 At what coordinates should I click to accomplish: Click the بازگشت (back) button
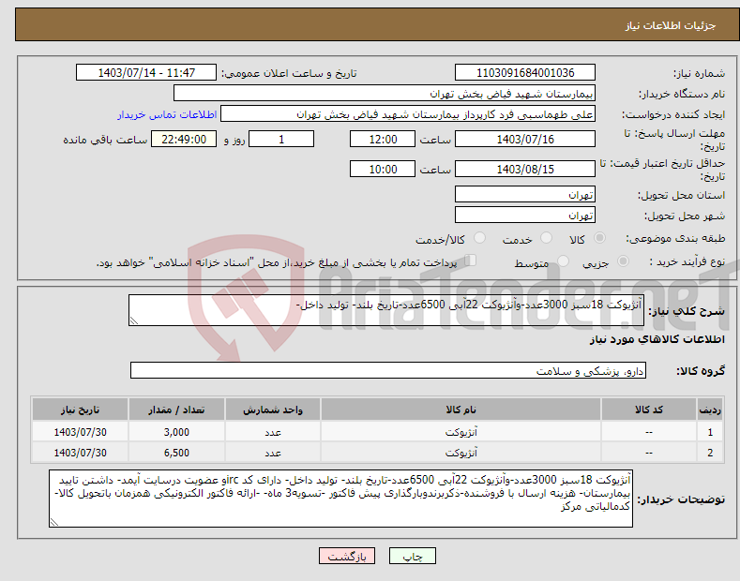coord(347,556)
